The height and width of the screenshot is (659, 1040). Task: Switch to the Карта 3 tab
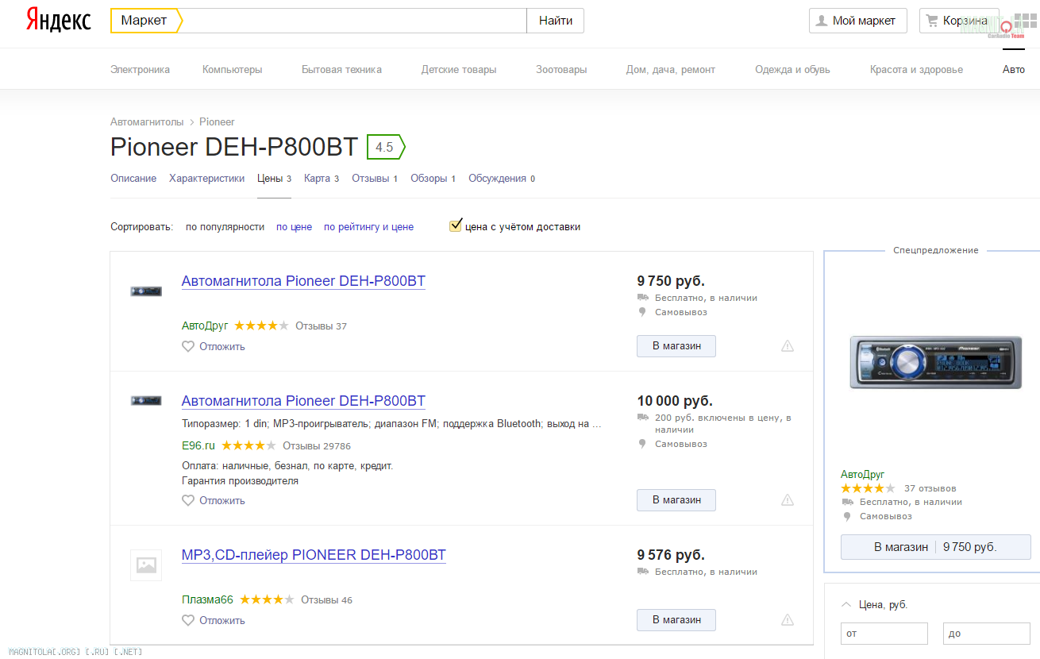click(x=322, y=179)
